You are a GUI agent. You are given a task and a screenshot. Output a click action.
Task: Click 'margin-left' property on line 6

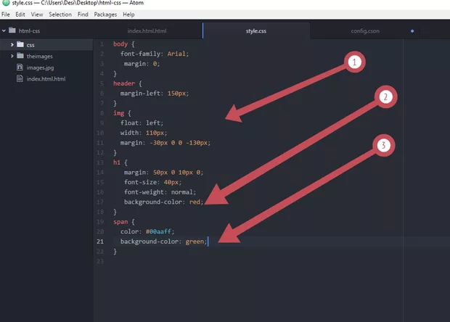coord(140,93)
